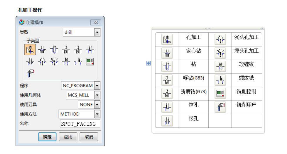Select the 铰孔 reaming subtype icon in the dialog
This screenshot has width=287, height=154.
pyautogui.click(x=30, y=62)
